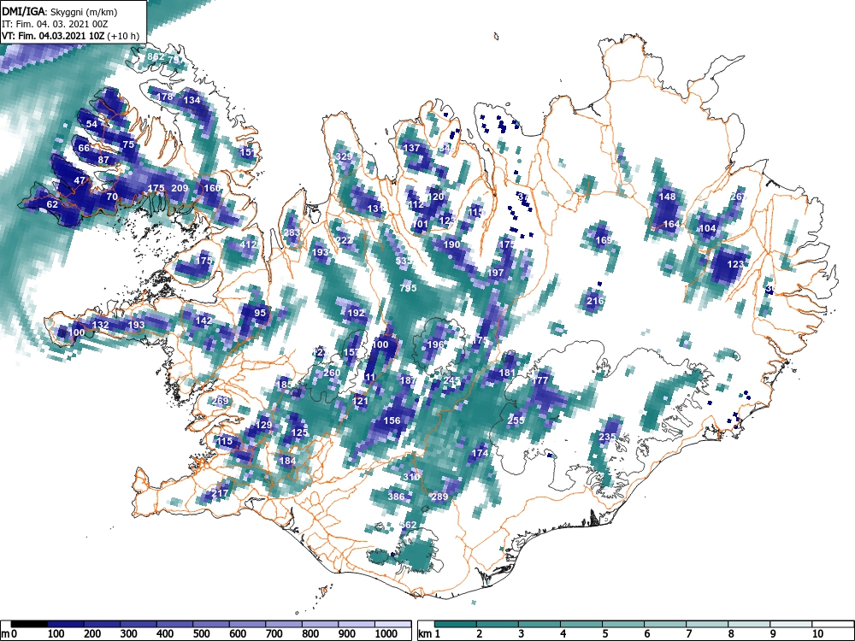Click the '47' visibility value
855x641 pixels.
pos(80,180)
